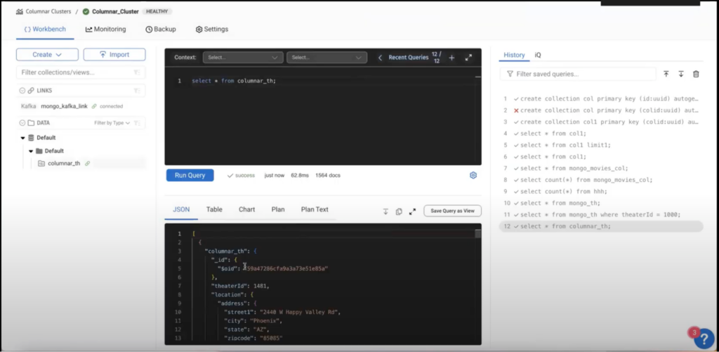719x352 pixels.
Task: Click the filter icon in DATA header
Action: tap(137, 123)
